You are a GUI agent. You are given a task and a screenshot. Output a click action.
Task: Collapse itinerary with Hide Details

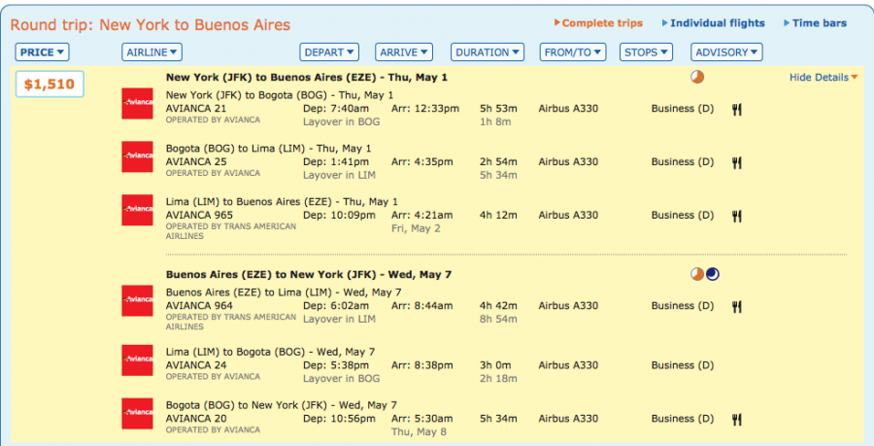click(x=824, y=78)
